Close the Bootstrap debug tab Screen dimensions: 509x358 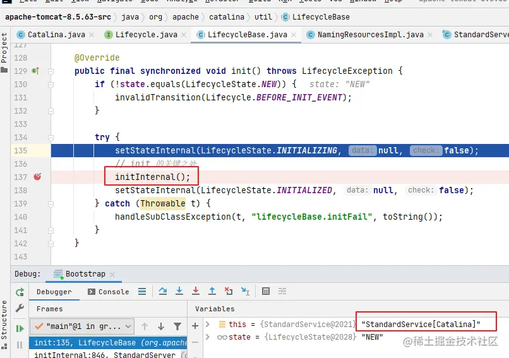click(112, 275)
